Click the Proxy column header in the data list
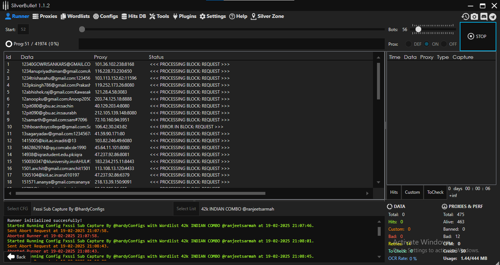500x265 pixels. coord(101,57)
